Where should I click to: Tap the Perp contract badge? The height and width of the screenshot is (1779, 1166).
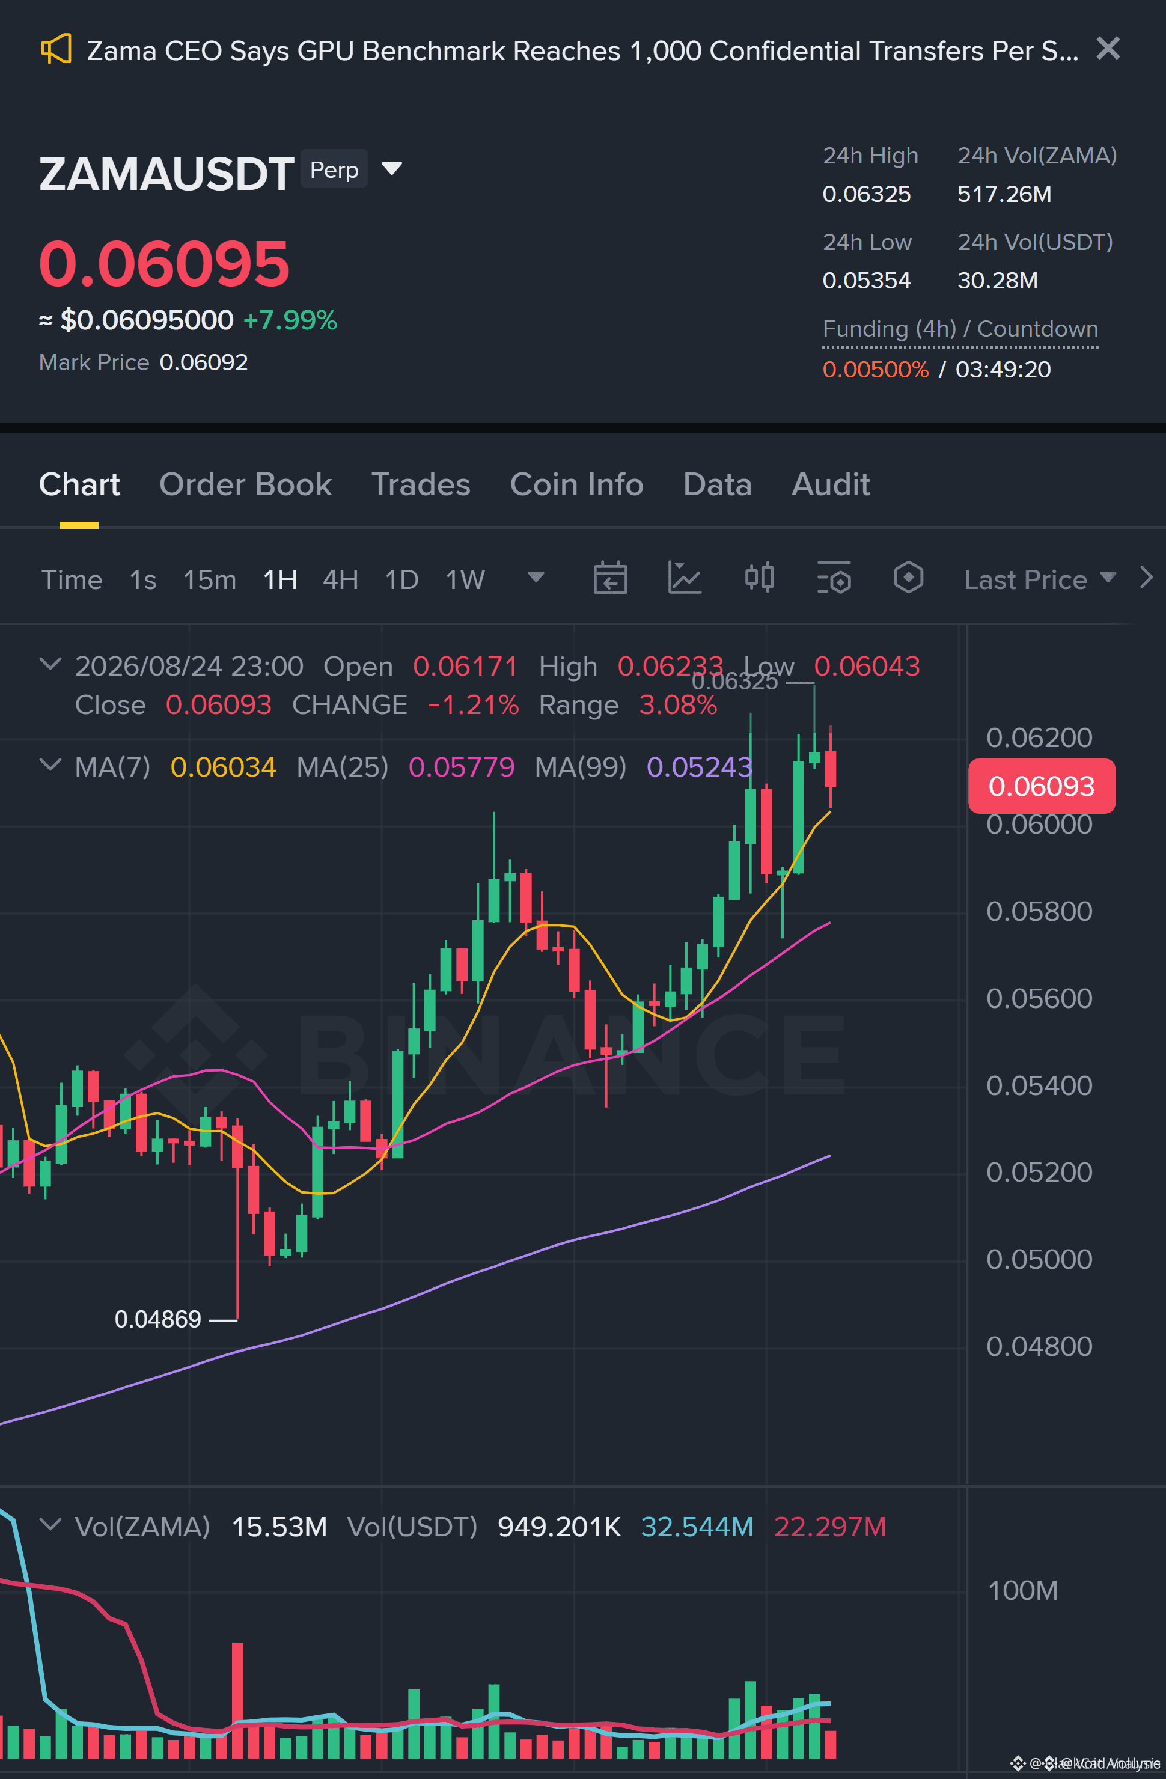[334, 169]
